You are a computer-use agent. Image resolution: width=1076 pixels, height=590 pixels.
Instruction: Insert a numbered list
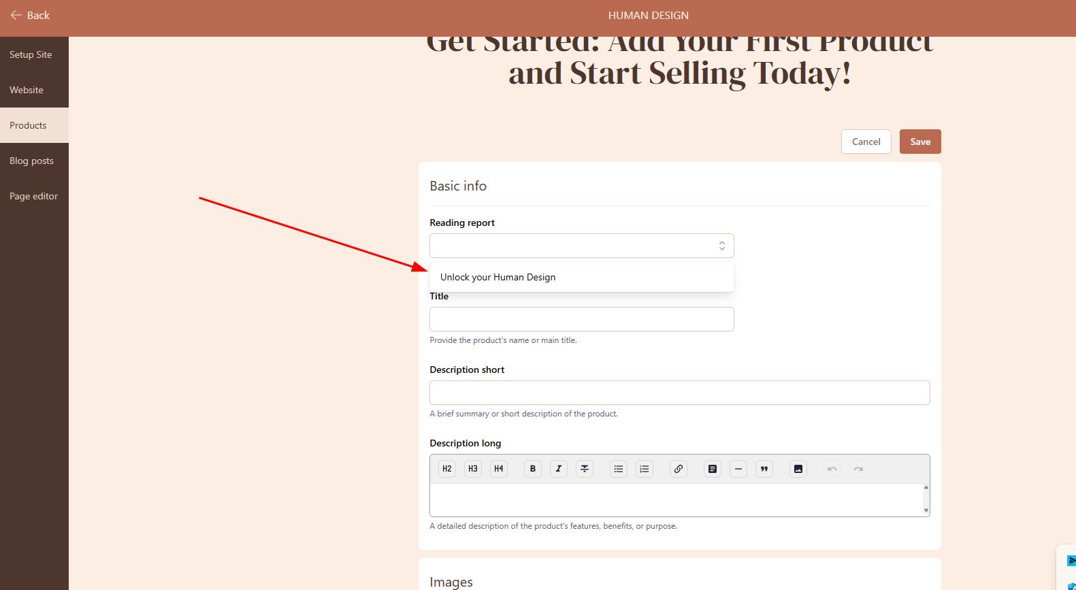click(645, 469)
